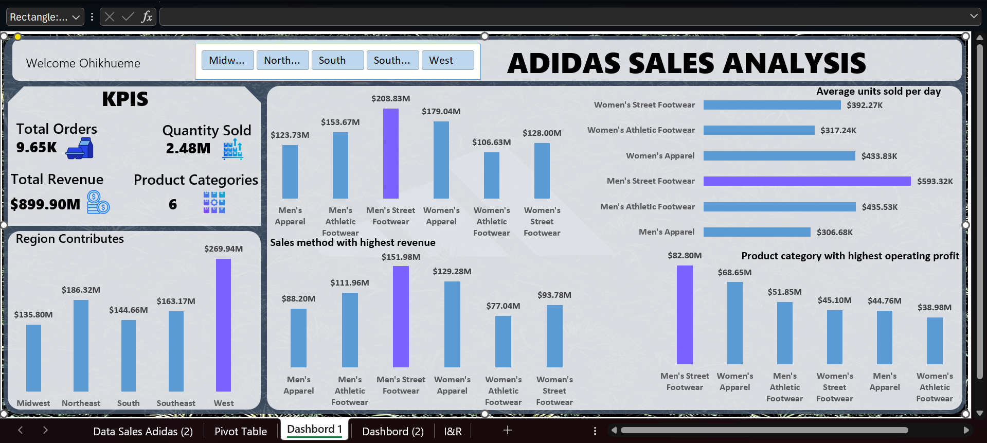Click the formula bar options dots
The image size is (987, 443).
pyautogui.click(x=92, y=17)
